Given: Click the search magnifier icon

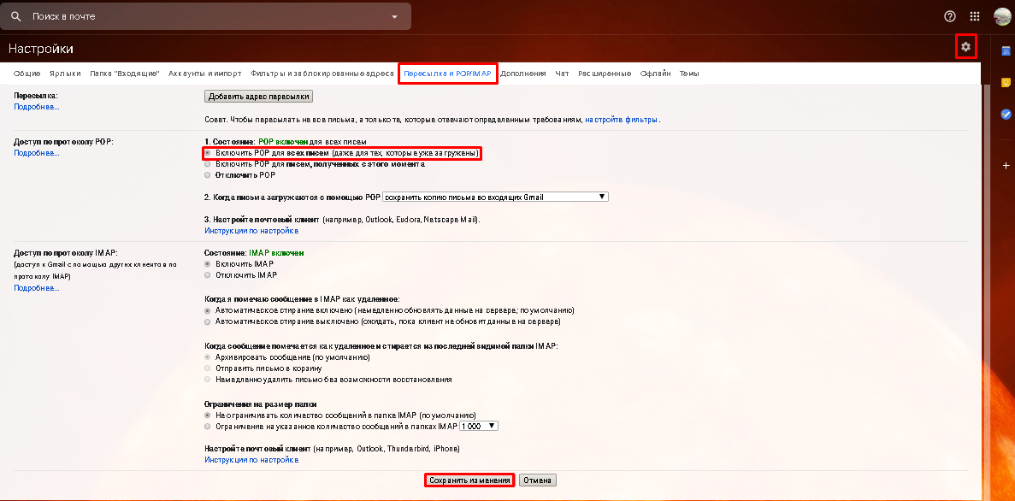Looking at the screenshot, I should tap(16, 16).
